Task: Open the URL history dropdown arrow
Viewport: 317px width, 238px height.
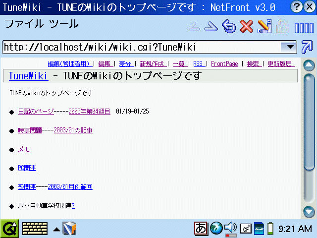Action: pos(288,47)
